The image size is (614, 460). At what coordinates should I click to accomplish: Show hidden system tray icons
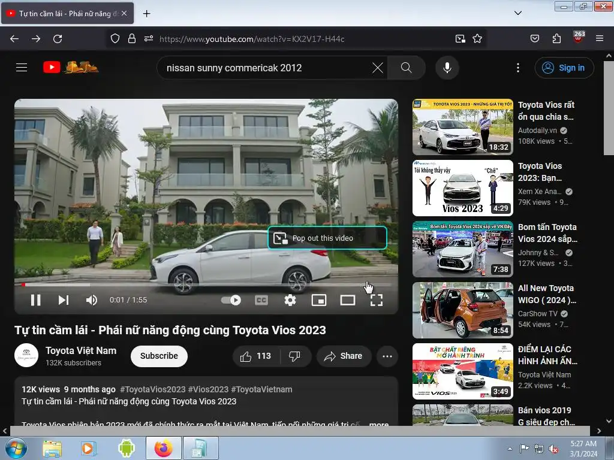point(510,449)
